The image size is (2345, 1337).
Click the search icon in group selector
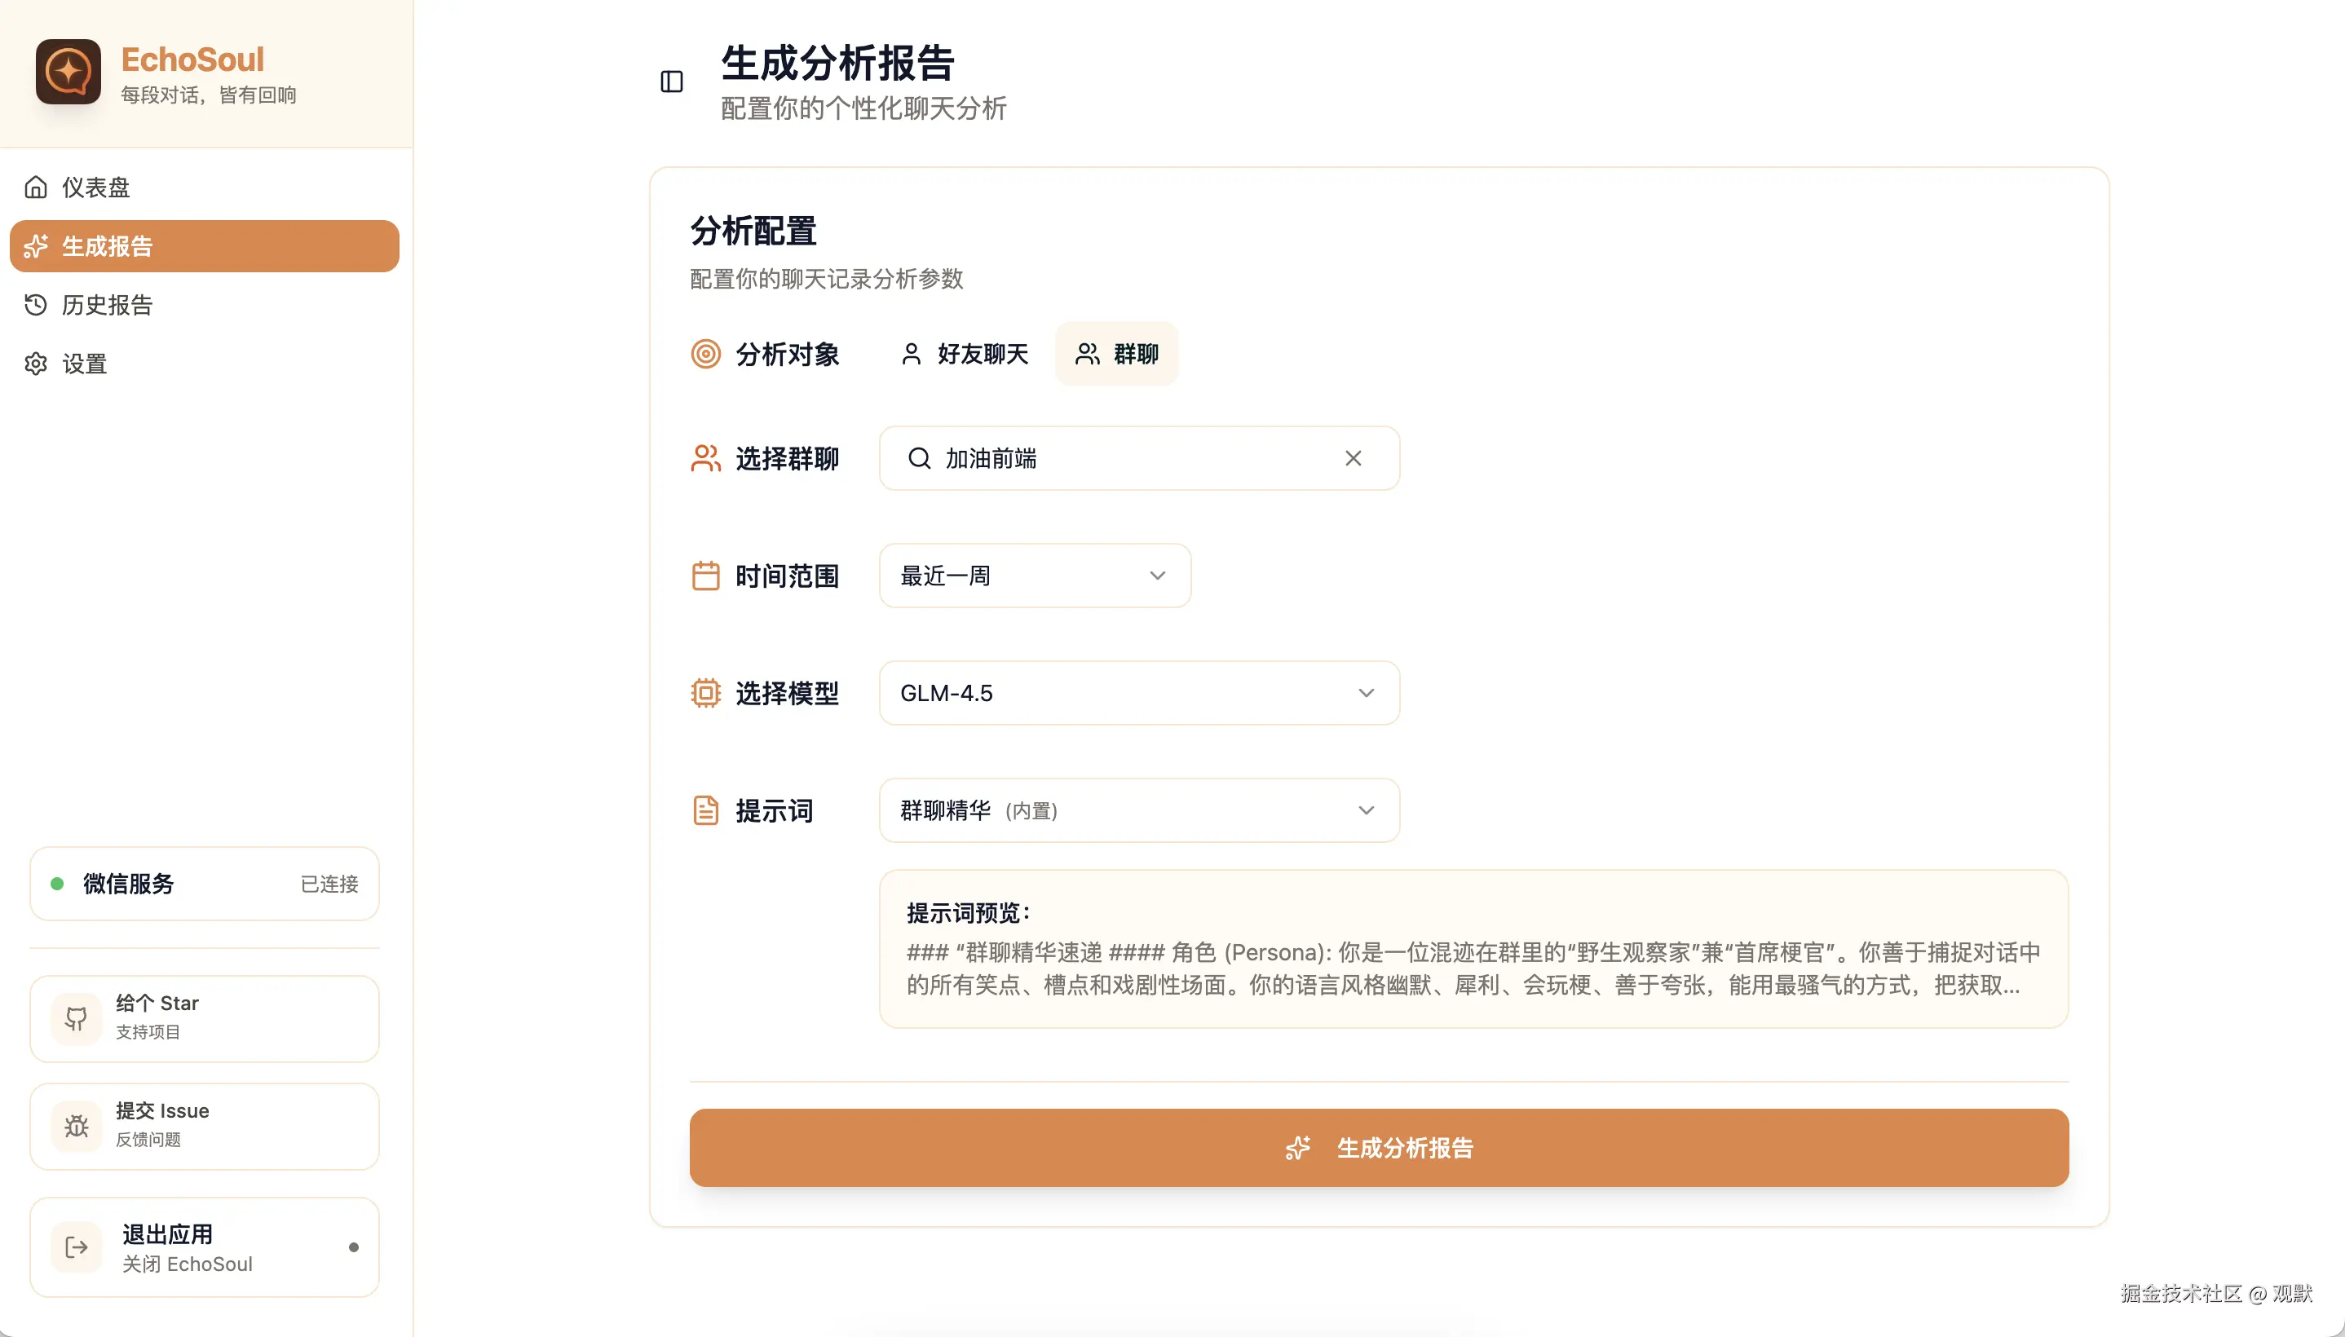919,458
